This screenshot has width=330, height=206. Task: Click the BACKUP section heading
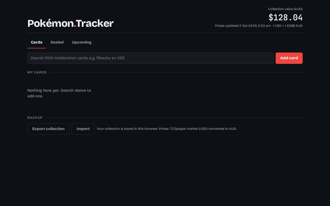(x=35, y=118)
